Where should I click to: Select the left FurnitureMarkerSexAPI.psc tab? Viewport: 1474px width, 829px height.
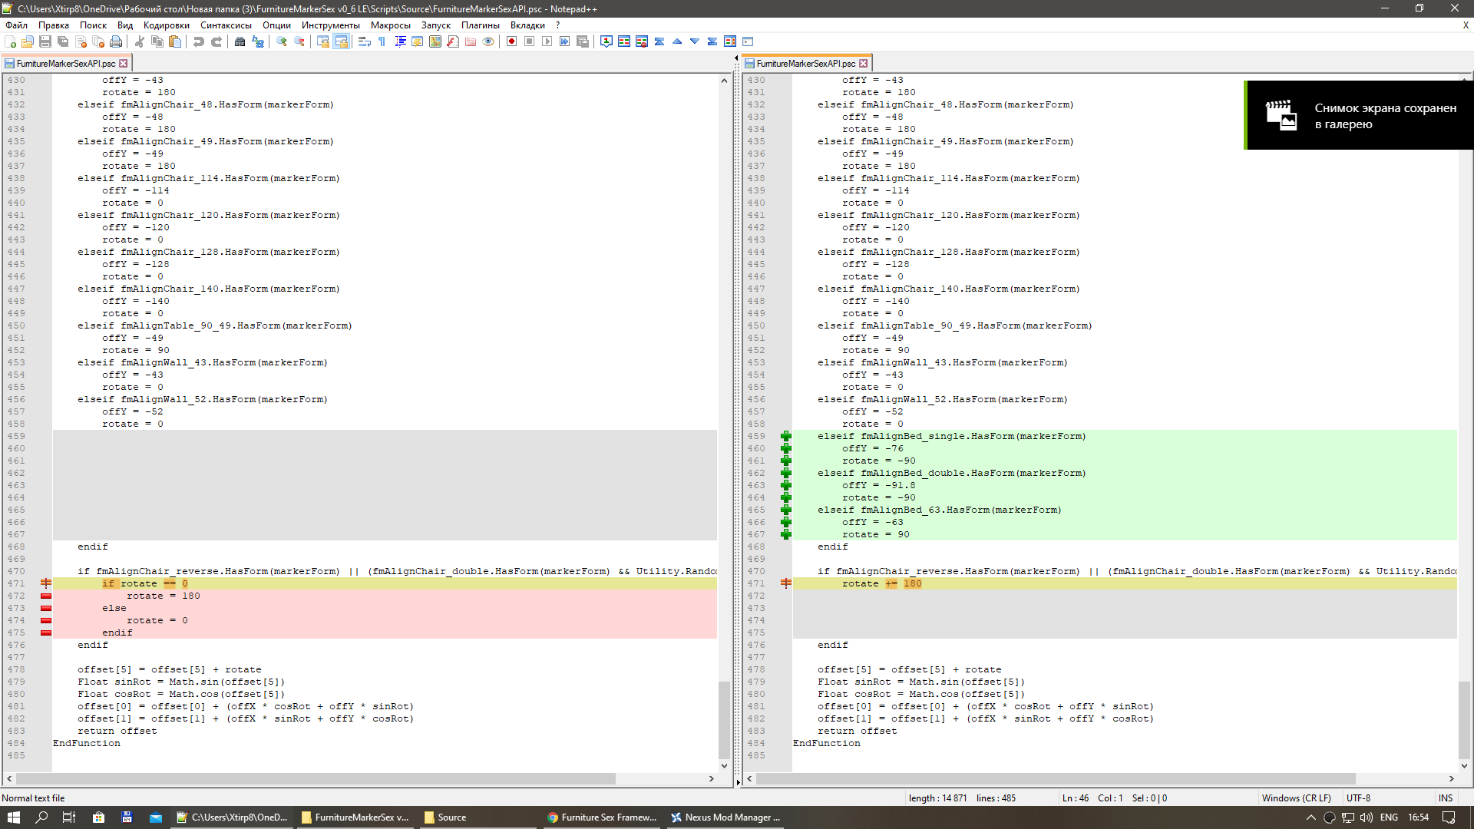coord(66,64)
